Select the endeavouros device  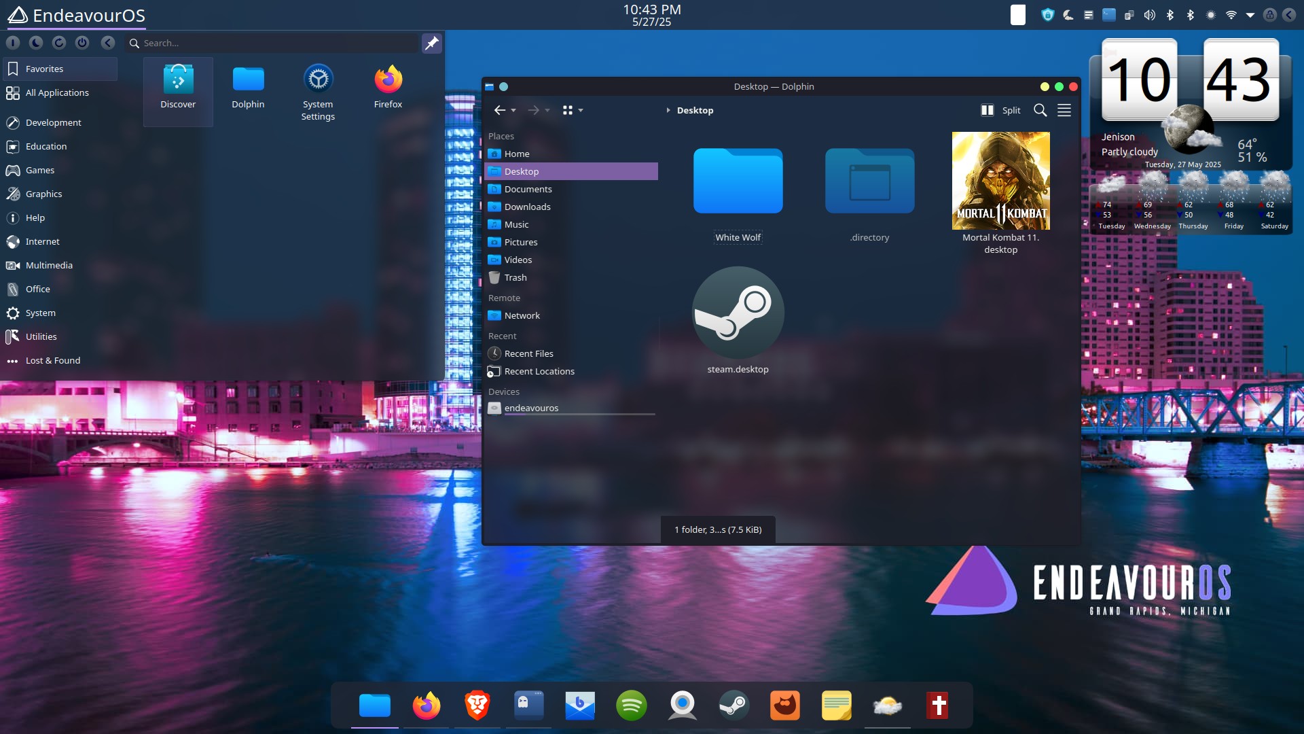click(571, 408)
